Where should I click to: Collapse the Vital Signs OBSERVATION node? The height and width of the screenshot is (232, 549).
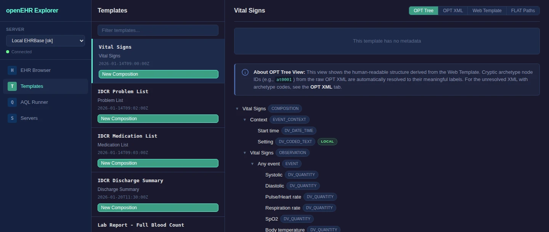(x=245, y=153)
